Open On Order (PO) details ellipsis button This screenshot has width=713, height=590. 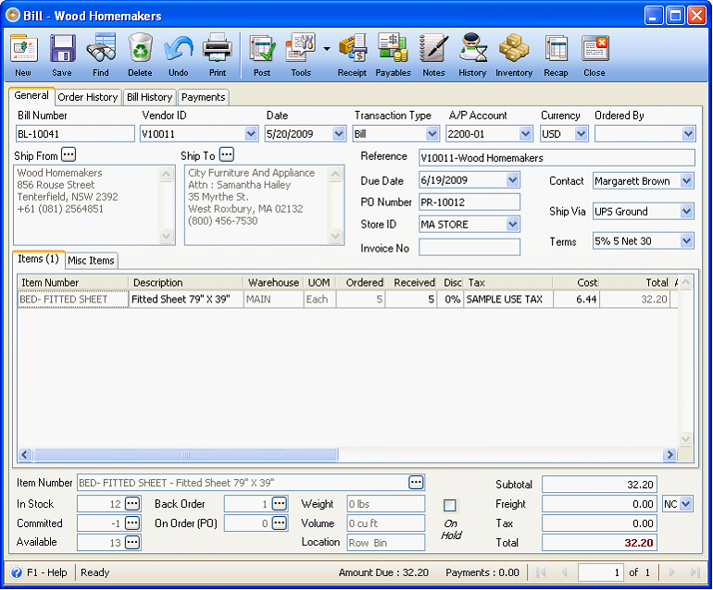(280, 523)
